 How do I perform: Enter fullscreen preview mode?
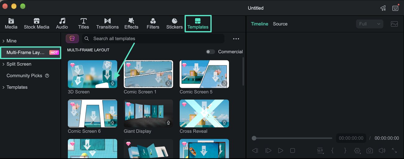pos(394,151)
